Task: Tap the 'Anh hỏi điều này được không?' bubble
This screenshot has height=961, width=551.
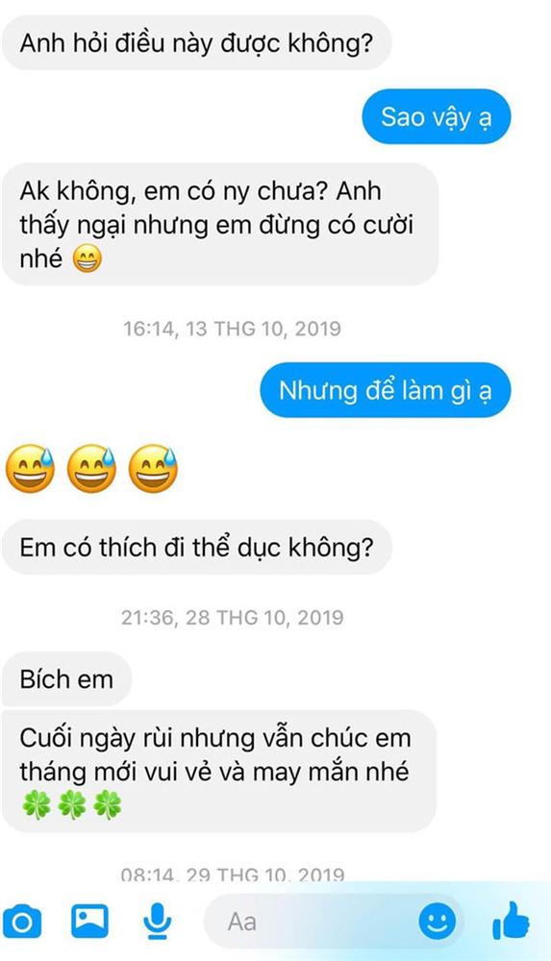Action: click(196, 43)
